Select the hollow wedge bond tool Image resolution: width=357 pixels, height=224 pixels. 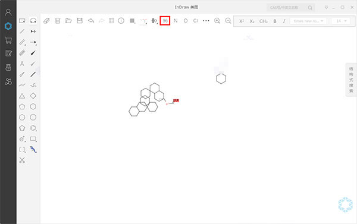(x=22, y=74)
